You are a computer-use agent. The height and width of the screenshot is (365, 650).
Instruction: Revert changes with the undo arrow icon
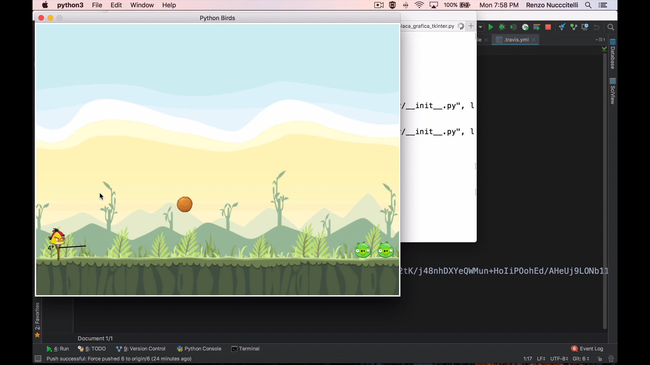click(597, 27)
